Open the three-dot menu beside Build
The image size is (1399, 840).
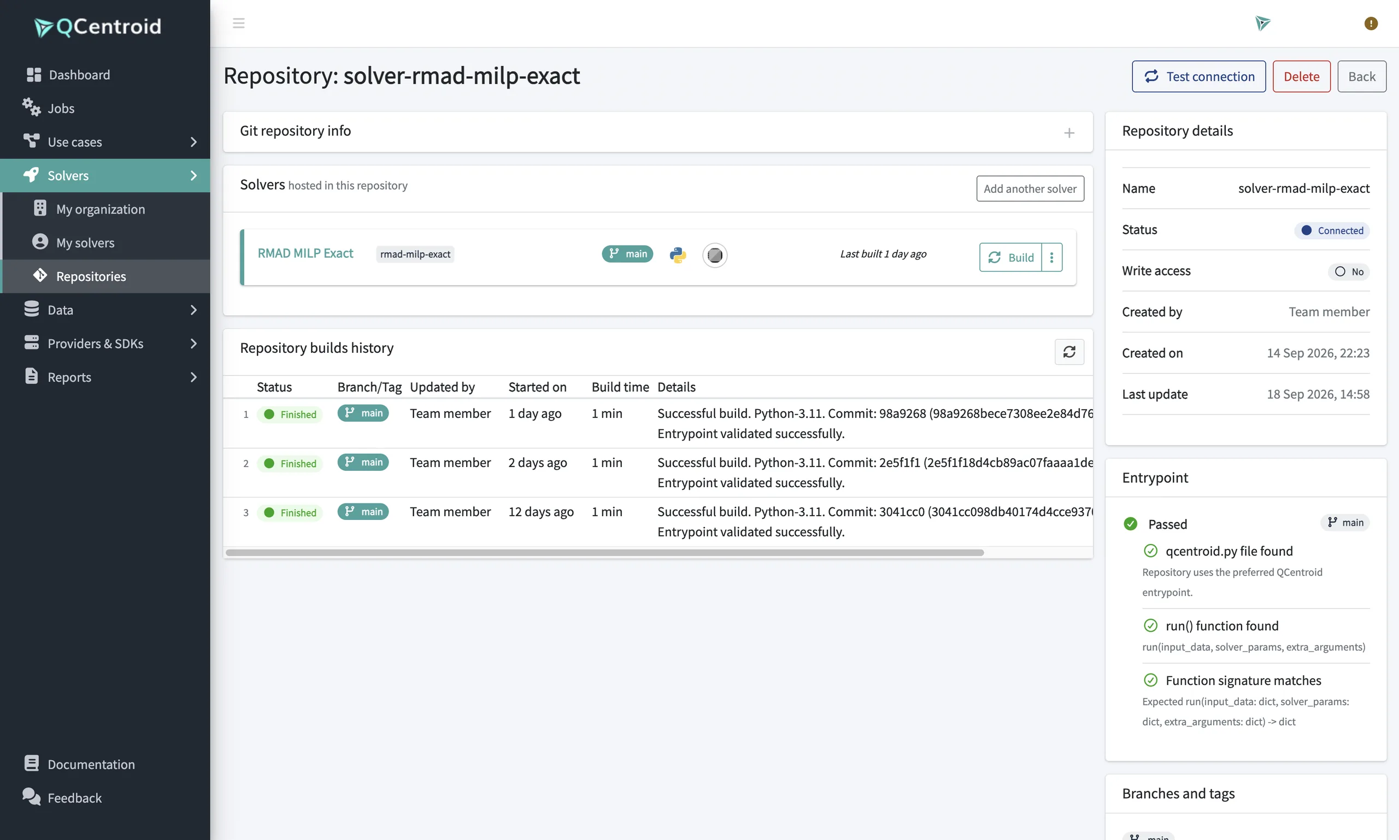tap(1051, 258)
